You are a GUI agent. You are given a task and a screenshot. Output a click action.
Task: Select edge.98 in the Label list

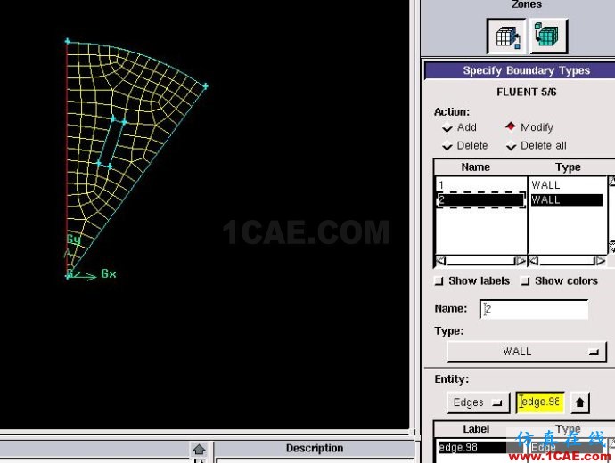pos(471,447)
